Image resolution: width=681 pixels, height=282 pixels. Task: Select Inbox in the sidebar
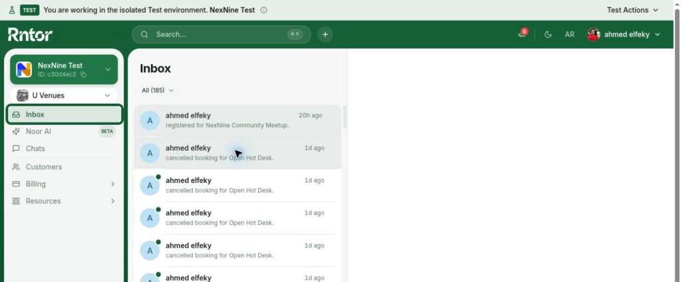point(65,114)
